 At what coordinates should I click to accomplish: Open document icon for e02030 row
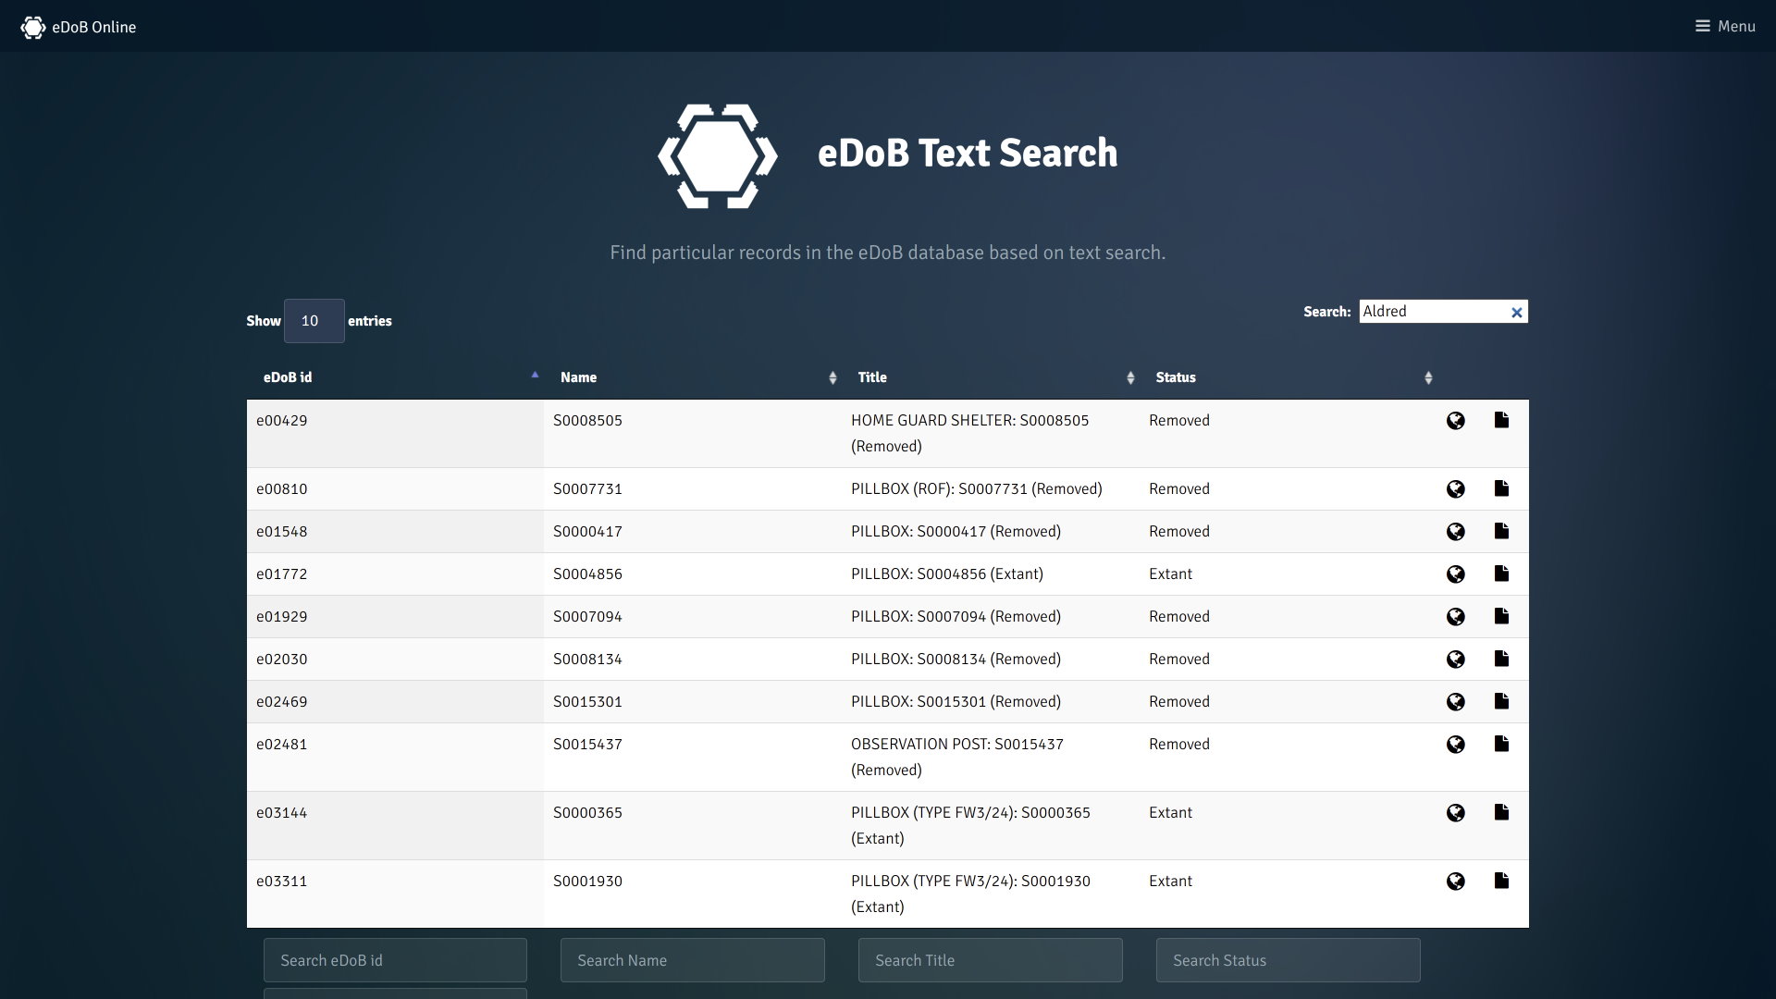pyautogui.click(x=1501, y=659)
